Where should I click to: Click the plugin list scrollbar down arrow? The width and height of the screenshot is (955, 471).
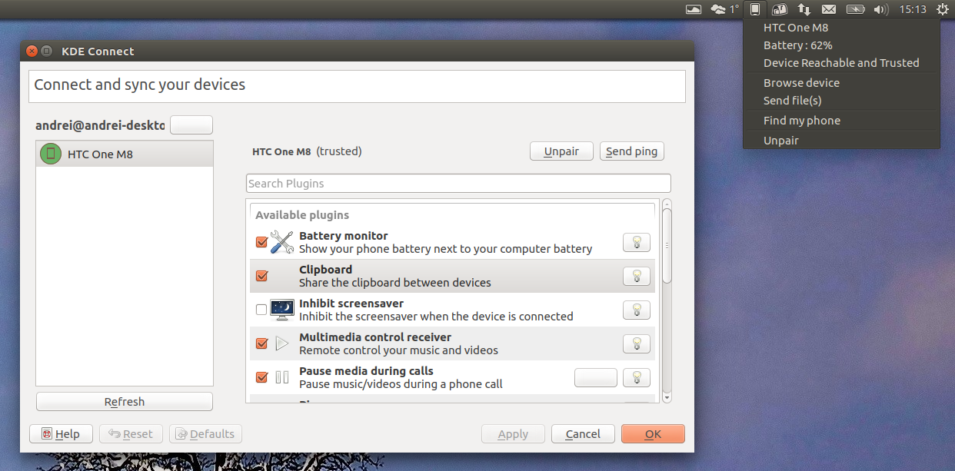click(666, 396)
